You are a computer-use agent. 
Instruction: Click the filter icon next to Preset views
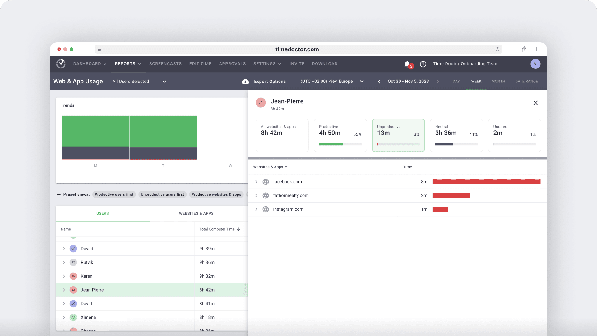click(x=58, y=194)
